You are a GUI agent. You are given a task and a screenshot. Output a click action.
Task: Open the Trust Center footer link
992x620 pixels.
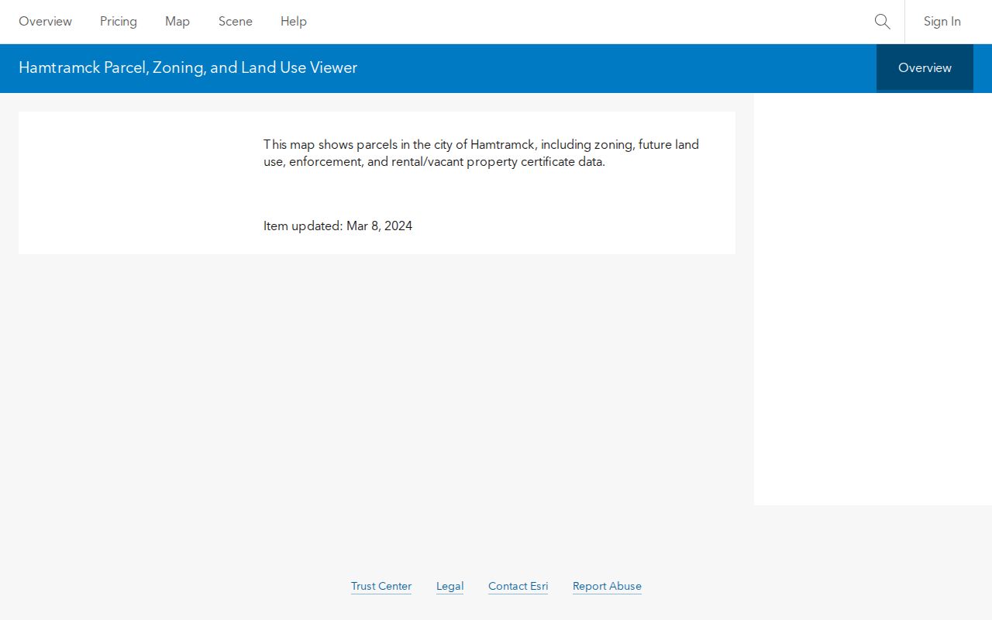click(381, 586)
